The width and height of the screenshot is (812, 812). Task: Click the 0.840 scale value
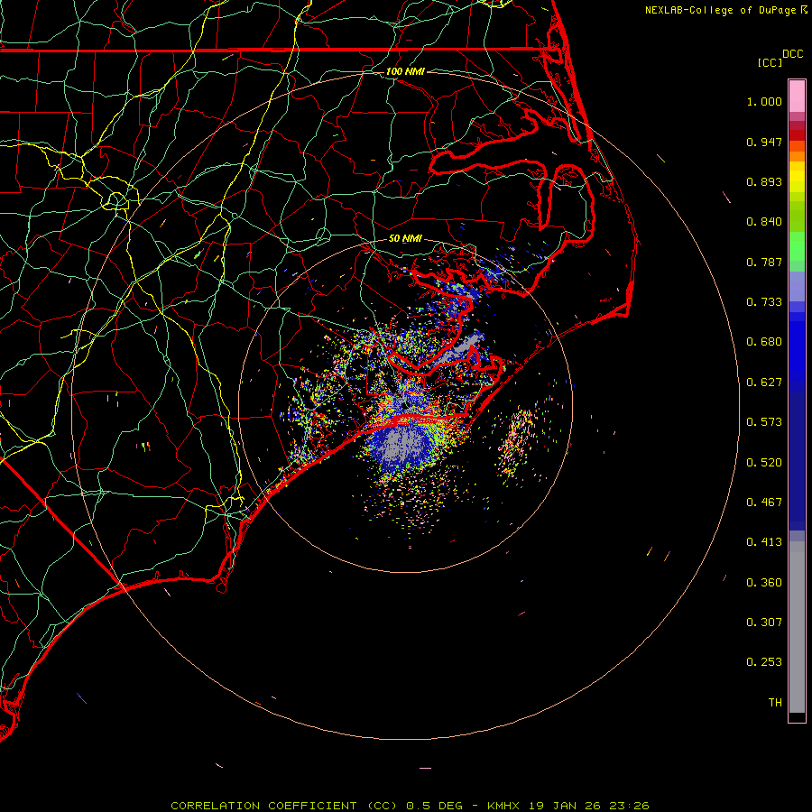pyautogui.click(x=764, y=222)
